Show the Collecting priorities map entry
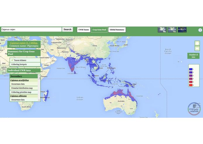Viewport: 203px width, 144px height. (x=24, y=92)
